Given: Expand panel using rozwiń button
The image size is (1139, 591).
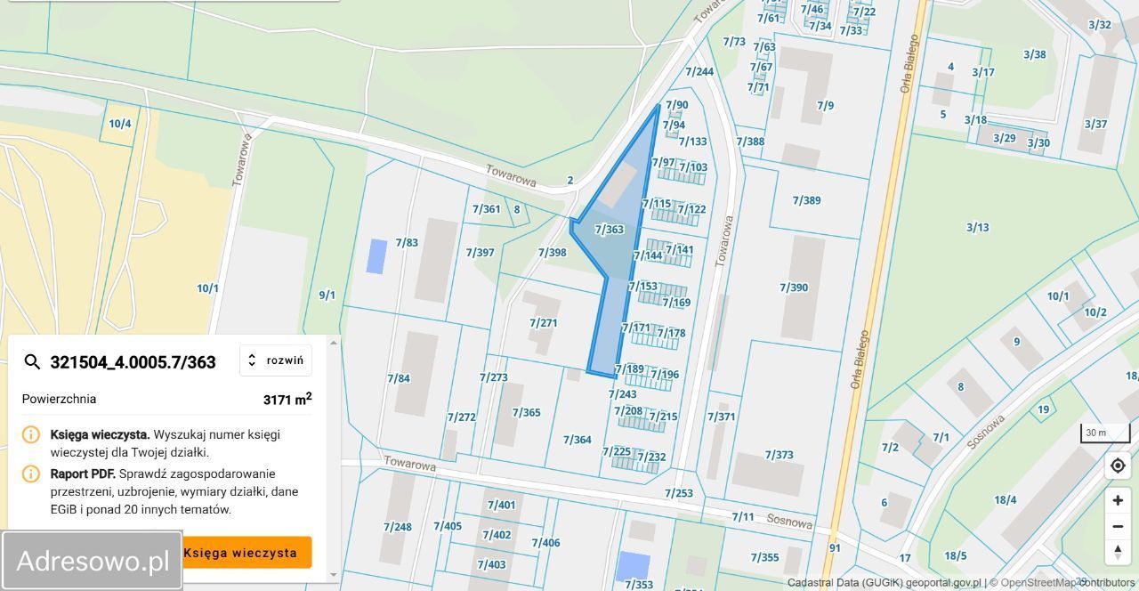Looking at the screenshot, I should click(276, 360).
